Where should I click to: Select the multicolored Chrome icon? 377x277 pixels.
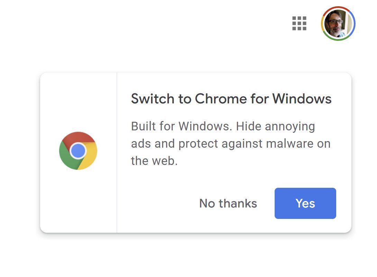78,151
